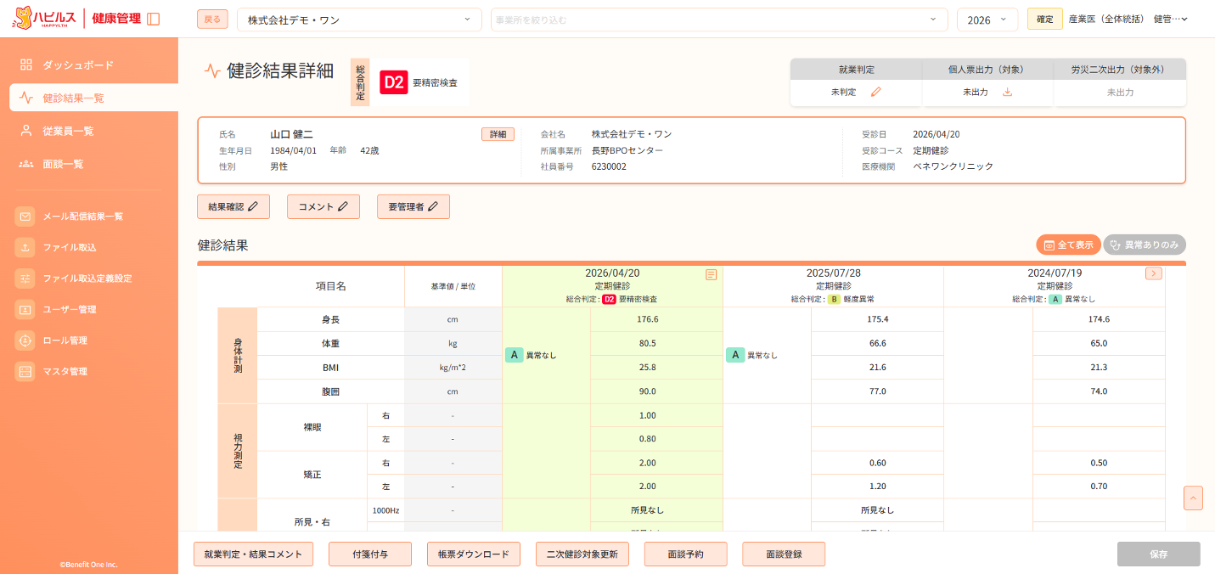Screen dimensions: 1215x574
Task: Click the upload icon for ファイル取込
Action: pos(25,247)
